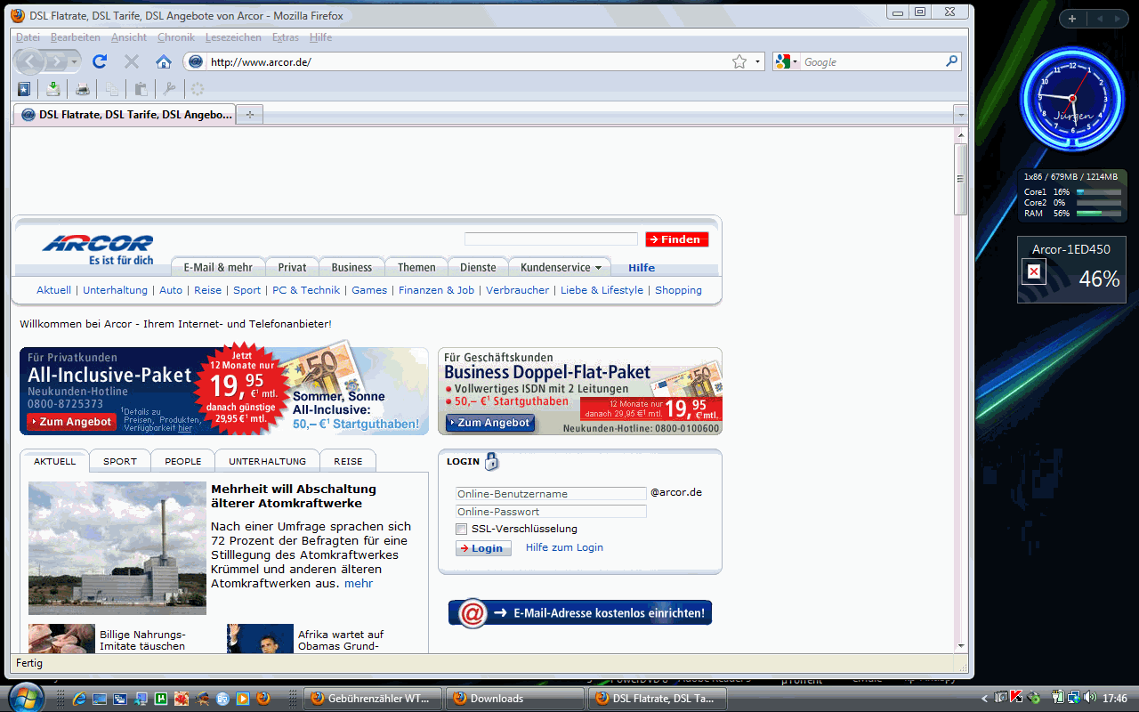The image size is (1139, 712).
Task: Open the recent pages history dropdown arrow
Action: point(75,61)
